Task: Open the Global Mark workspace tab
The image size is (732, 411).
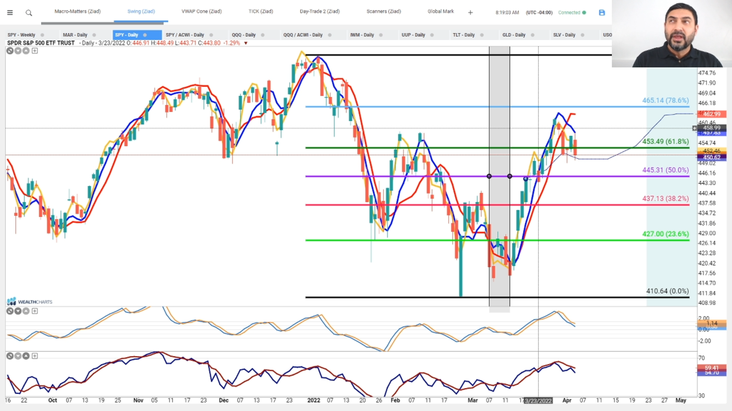Action: point(441,11)
